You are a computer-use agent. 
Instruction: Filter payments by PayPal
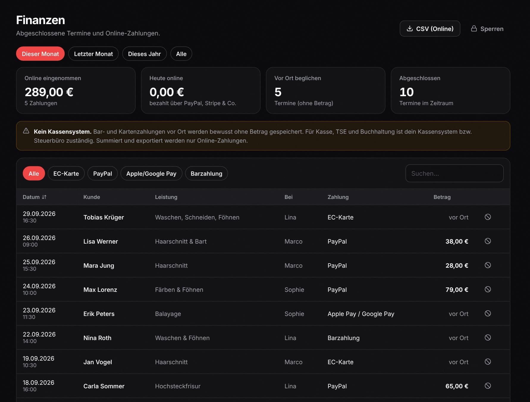(103, 173)
